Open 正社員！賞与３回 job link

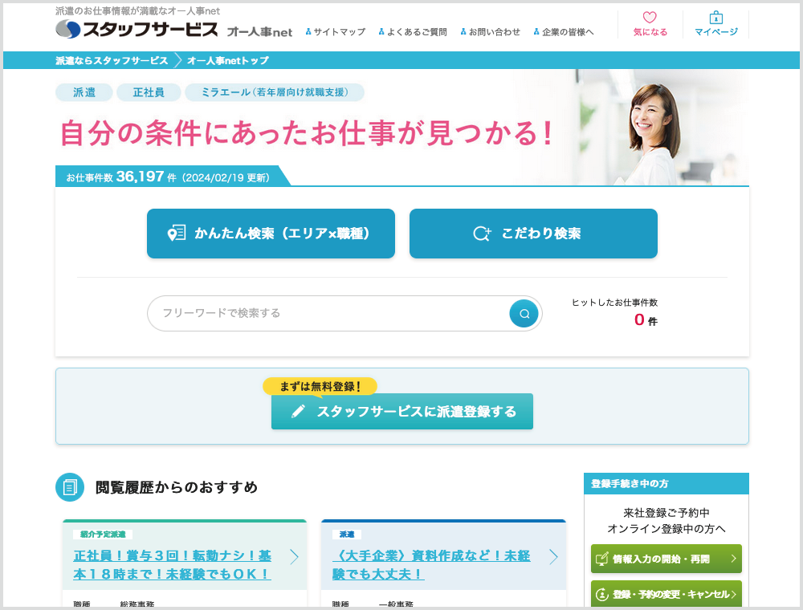[172, 565]
